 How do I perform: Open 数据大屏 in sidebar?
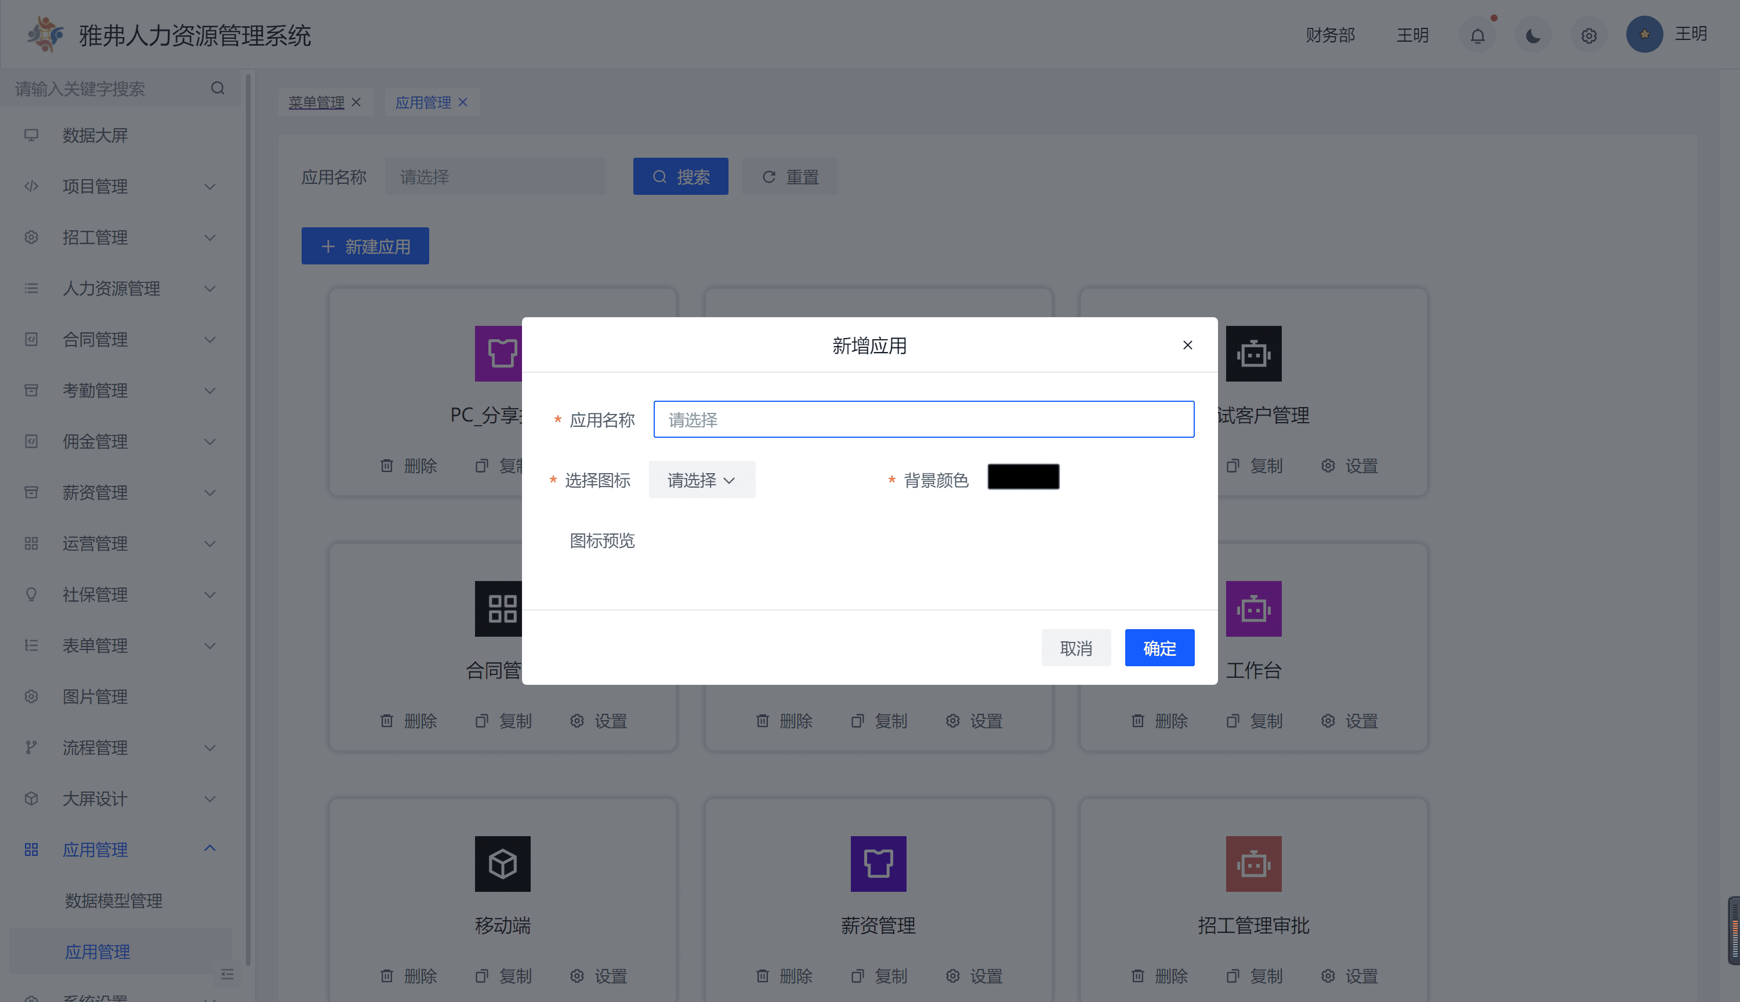121,136
